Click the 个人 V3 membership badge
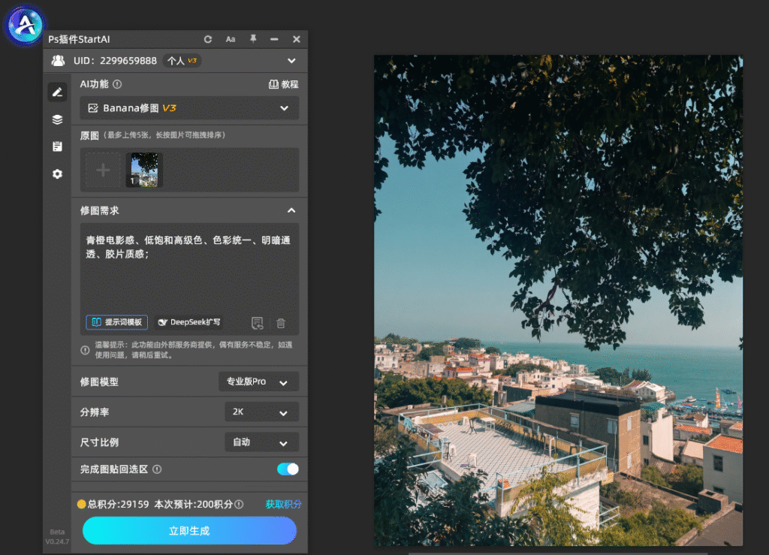Viewport: 769px width, 555px height. click(x=182, y=61)
